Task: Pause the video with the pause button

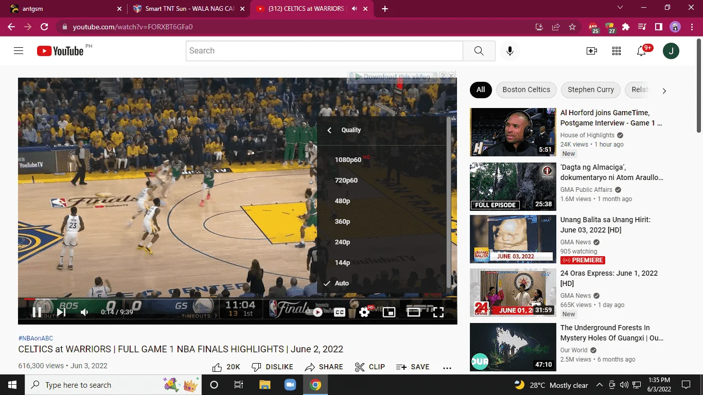Action: click(x=37, y=312)
